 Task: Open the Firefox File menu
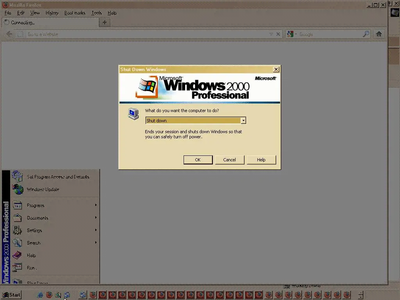8,13
